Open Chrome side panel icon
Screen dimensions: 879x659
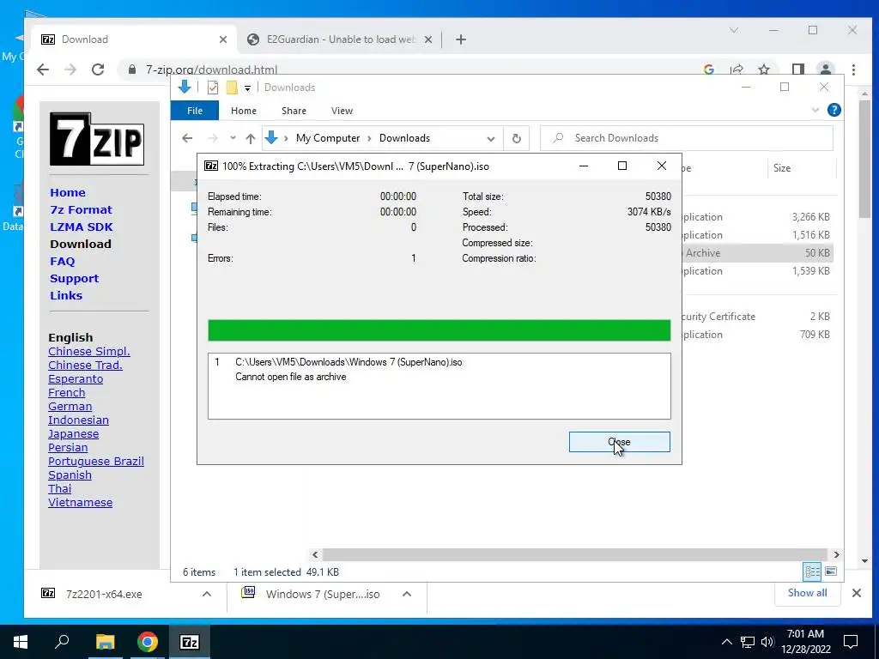[797, 70]
